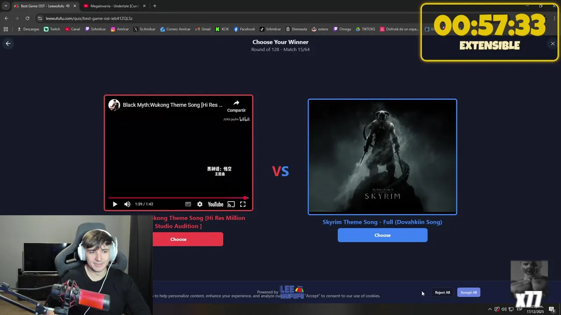This screenshot has height=315, width=561.
Task: Open the X Sr.Amilcar bookmark
Action: (145, 29)
